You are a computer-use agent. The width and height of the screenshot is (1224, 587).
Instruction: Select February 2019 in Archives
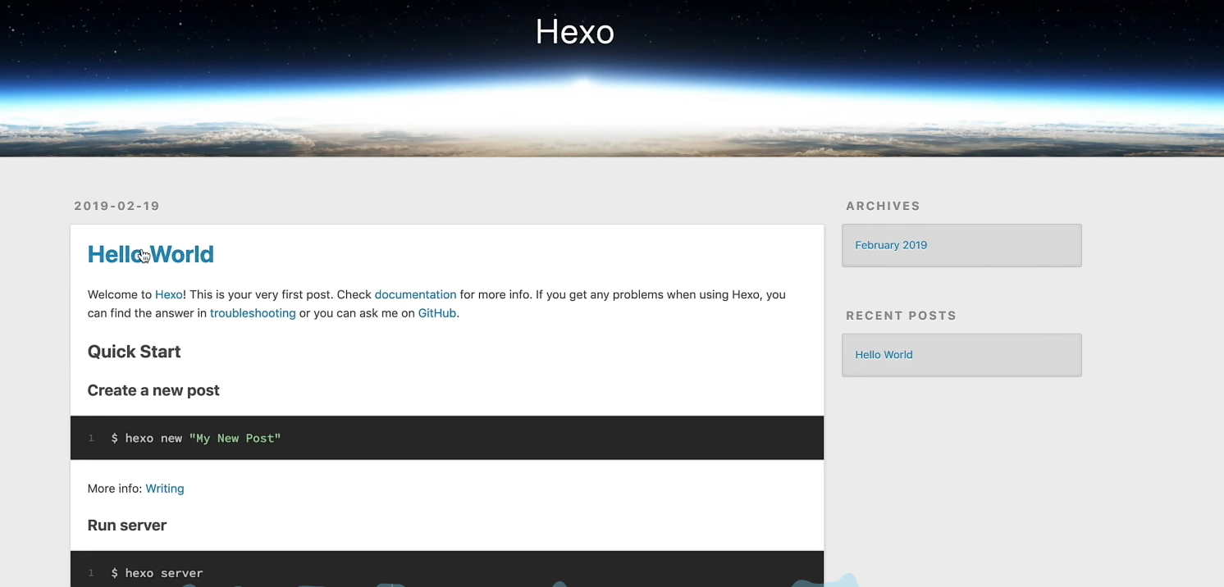tap(891, 245)
